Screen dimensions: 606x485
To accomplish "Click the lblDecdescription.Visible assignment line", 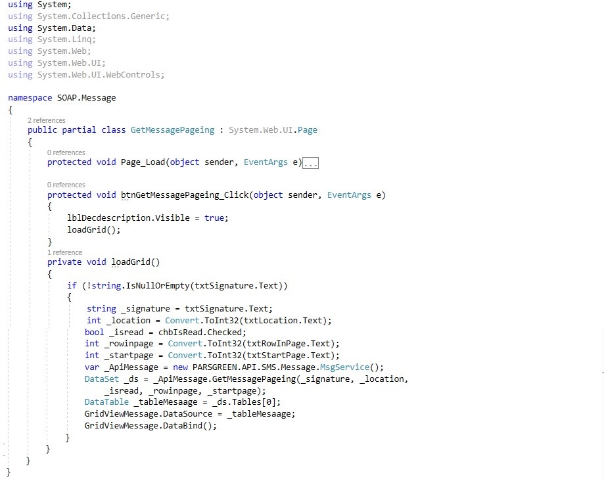I will pyautogui.click(x=147, y=218).
